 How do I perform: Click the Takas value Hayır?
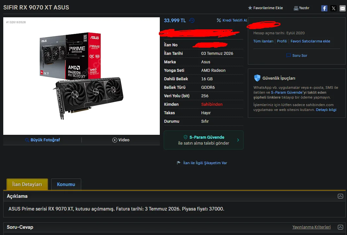coord(206,113)
